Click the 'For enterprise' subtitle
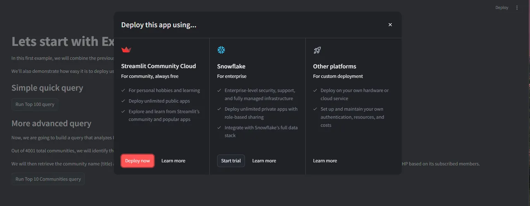Screen dimensions: 530x206 [x=232, y=76]
